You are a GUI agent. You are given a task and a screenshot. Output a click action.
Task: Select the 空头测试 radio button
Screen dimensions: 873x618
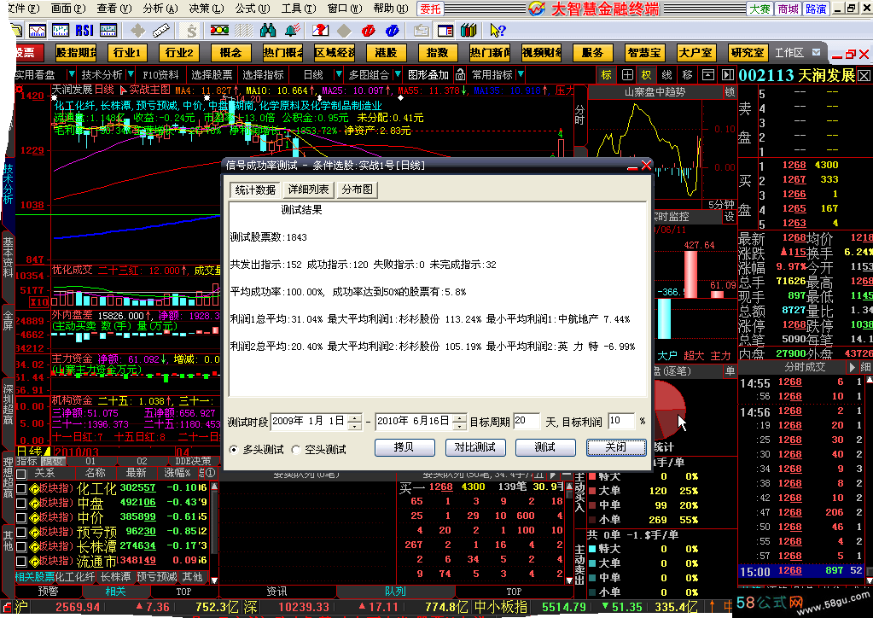click(x=295, y=449)
